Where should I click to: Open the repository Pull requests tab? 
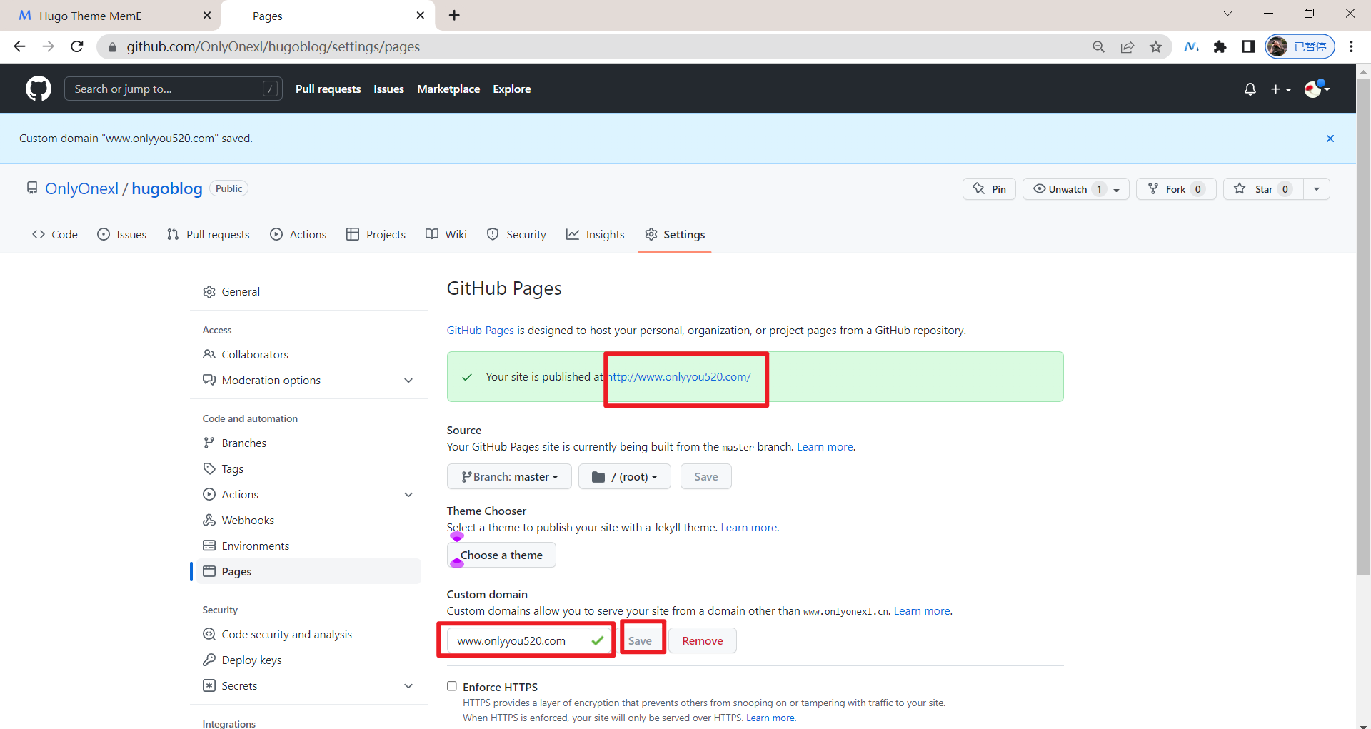pos(209,234)
